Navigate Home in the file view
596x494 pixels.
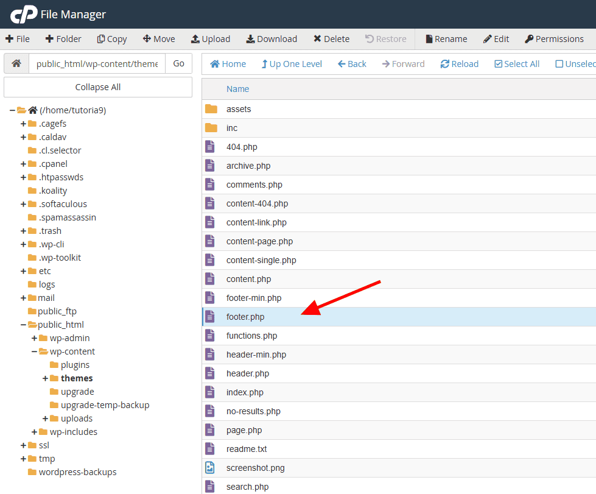click(227, 63)
